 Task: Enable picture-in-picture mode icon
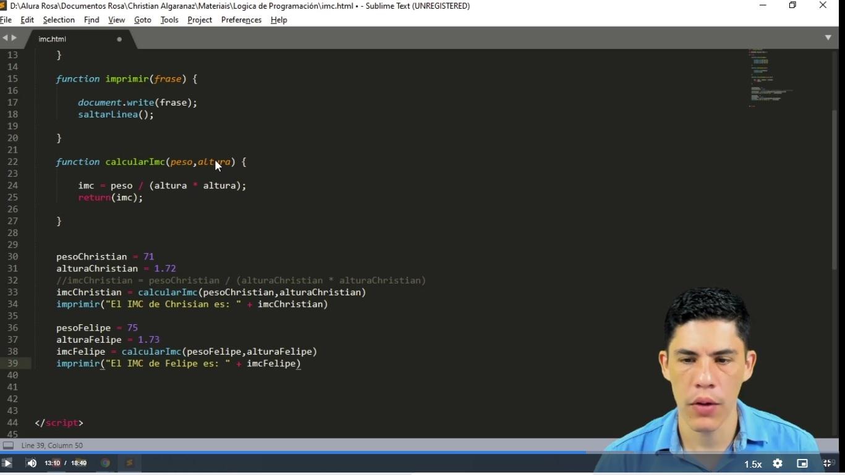tap(802, 463)
